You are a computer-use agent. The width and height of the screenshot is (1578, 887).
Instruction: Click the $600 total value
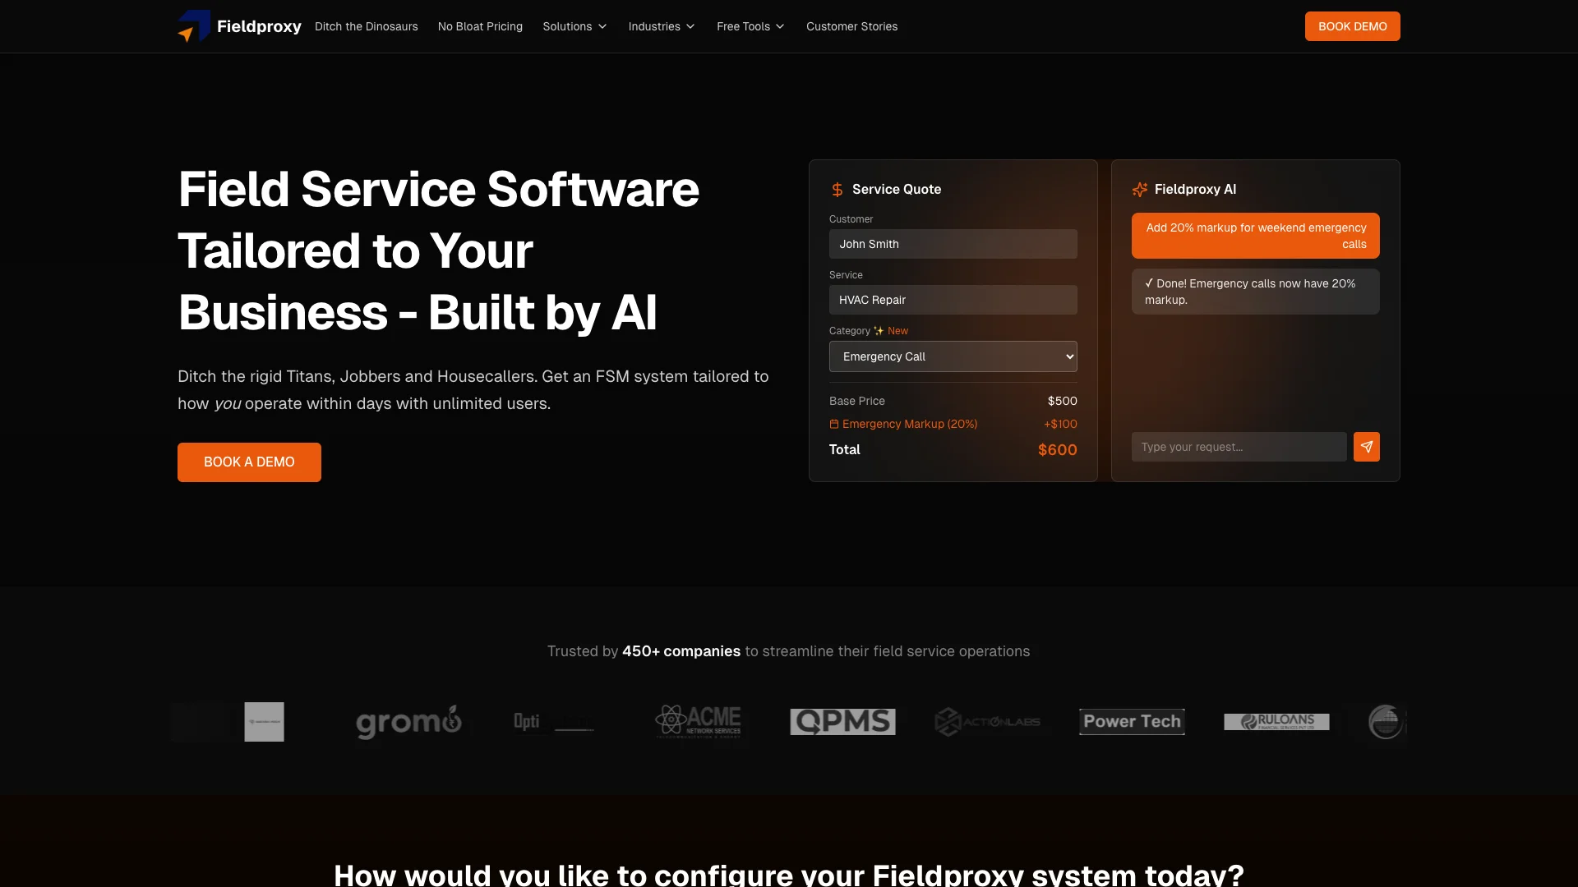(x=1057, y=450)
